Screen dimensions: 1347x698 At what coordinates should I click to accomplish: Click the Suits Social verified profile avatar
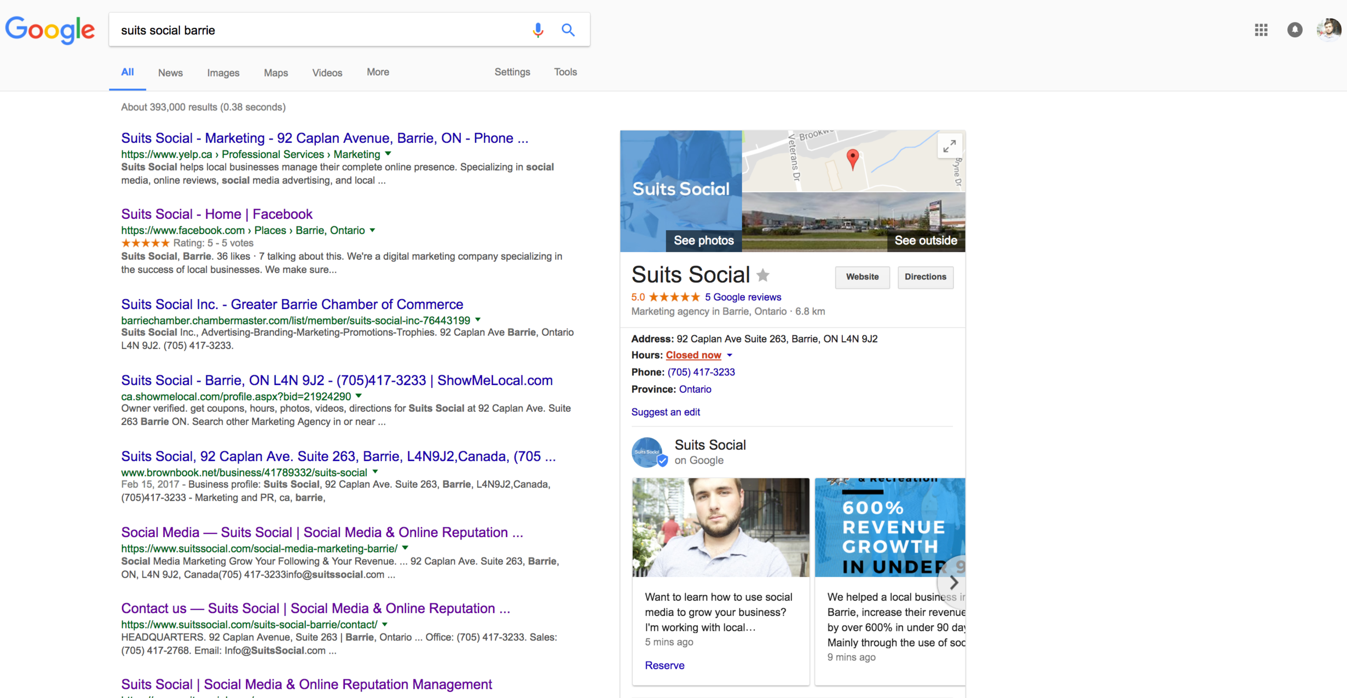648,452
